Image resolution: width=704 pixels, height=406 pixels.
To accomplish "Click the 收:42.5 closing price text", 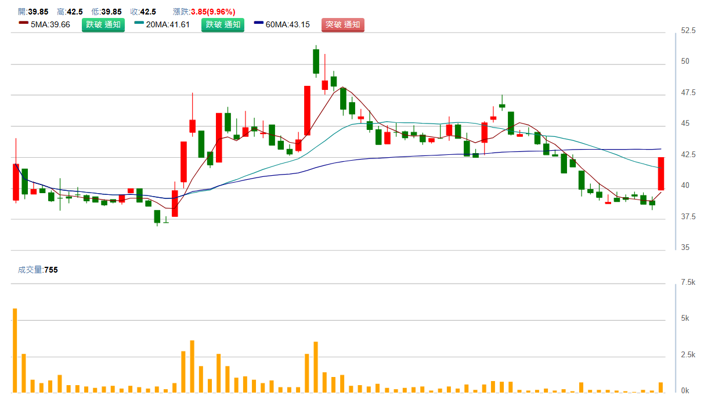I will tap(143, 12).
